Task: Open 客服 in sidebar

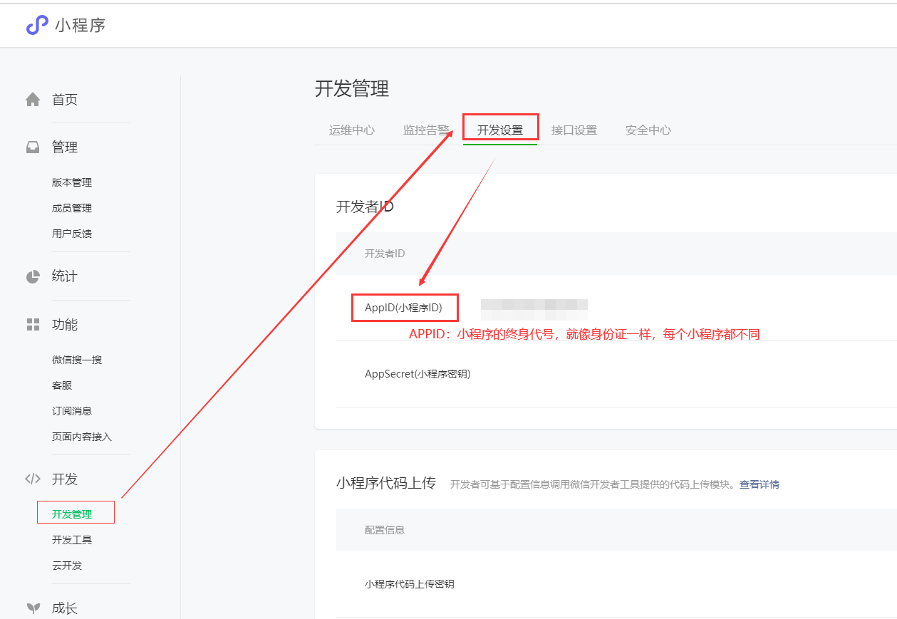Action: (62, 385)
